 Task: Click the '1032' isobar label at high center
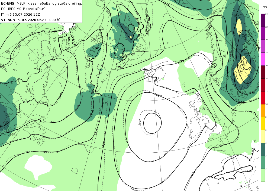140,122
